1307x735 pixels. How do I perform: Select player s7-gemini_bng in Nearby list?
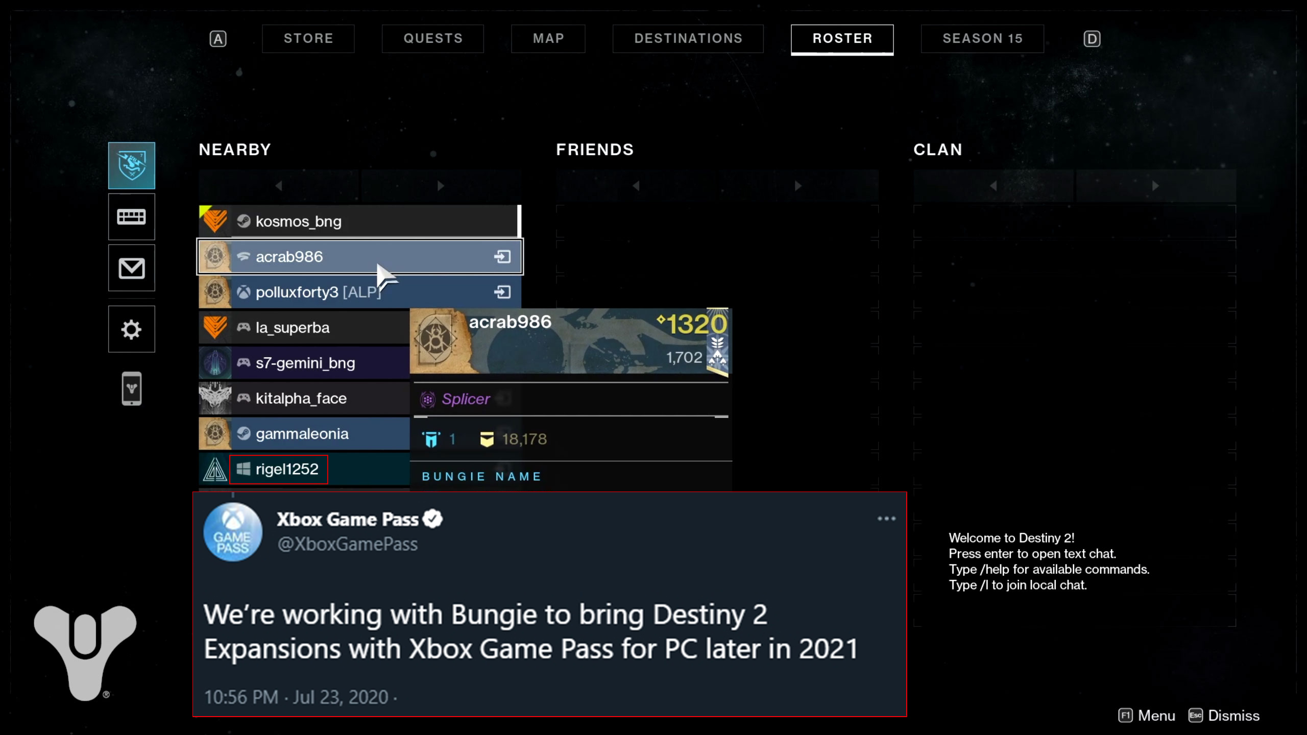(x=304, y=363)
